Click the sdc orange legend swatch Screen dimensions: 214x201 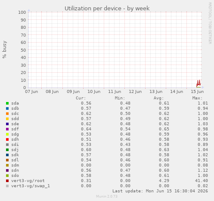click(x=7, y=114)
